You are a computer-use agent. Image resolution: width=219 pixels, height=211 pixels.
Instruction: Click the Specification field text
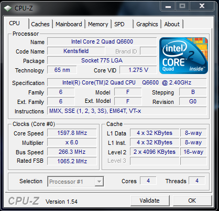[127, 82]
